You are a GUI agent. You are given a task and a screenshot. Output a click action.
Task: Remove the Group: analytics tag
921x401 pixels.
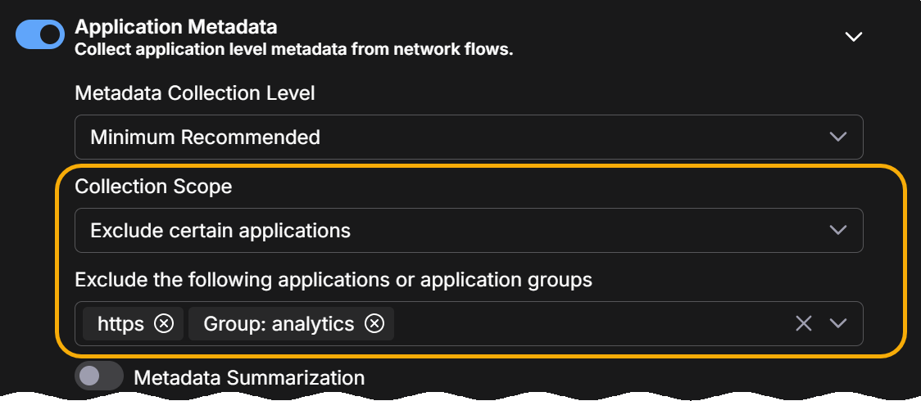tap(374, 324)
